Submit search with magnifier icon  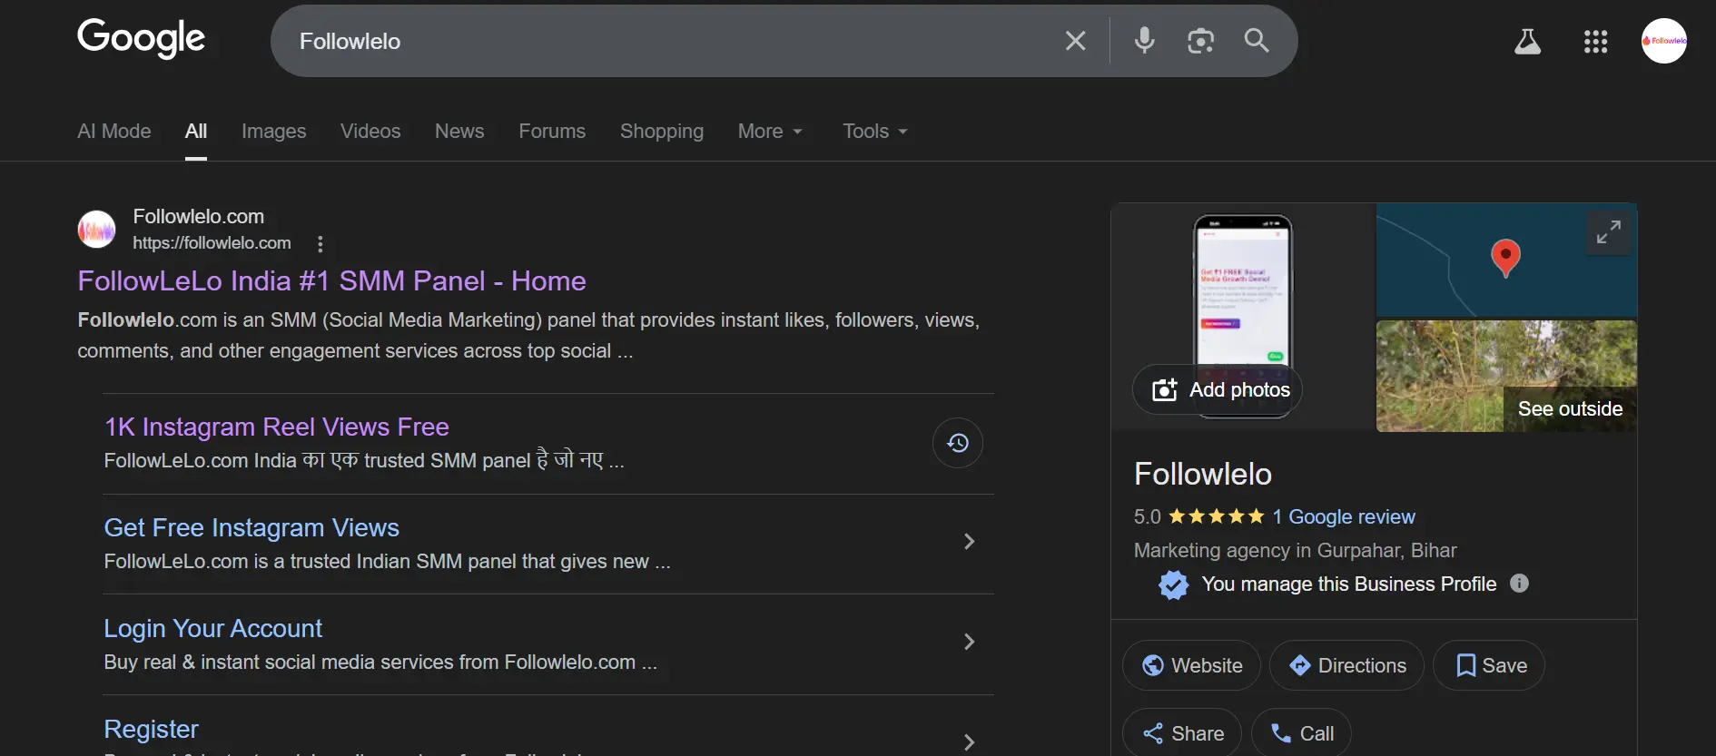point(1257,40)
